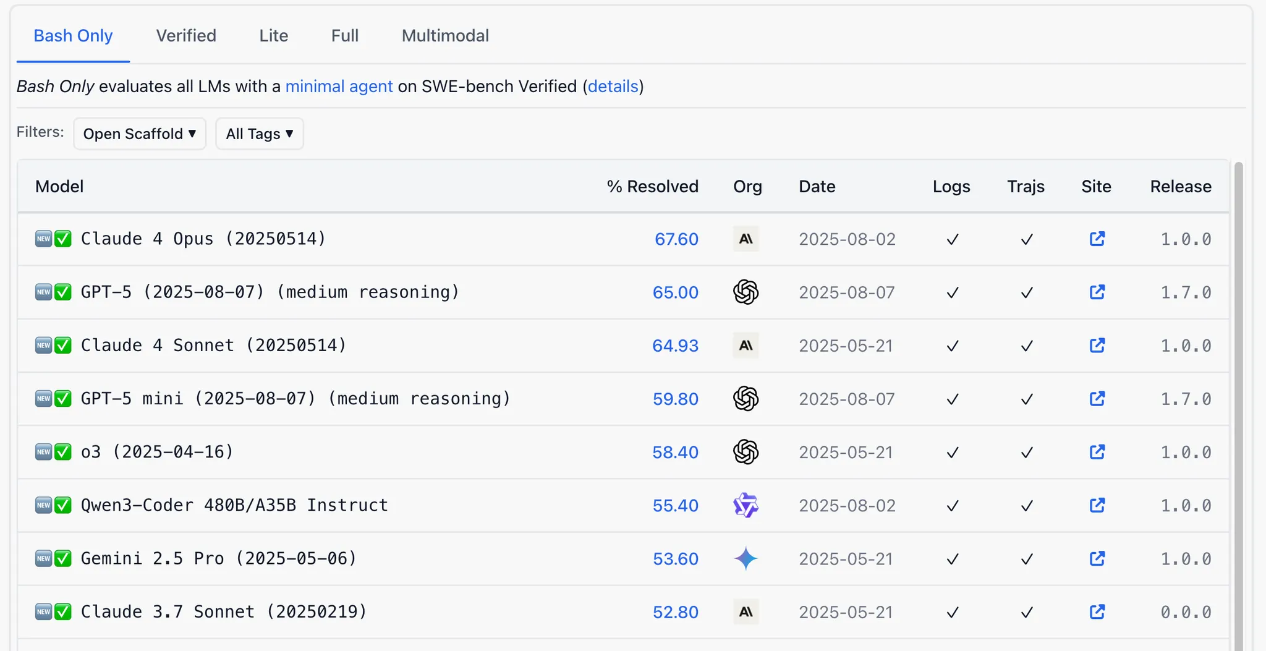Click the Logs column header
1266x651 pixels.
tap(951, 186)
